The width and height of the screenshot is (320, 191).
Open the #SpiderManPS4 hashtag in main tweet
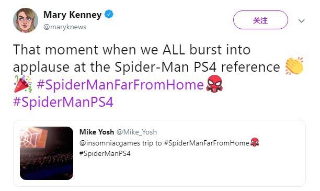point(63,102)
